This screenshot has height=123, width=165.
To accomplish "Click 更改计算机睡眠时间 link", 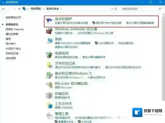I will click(94, 57).
